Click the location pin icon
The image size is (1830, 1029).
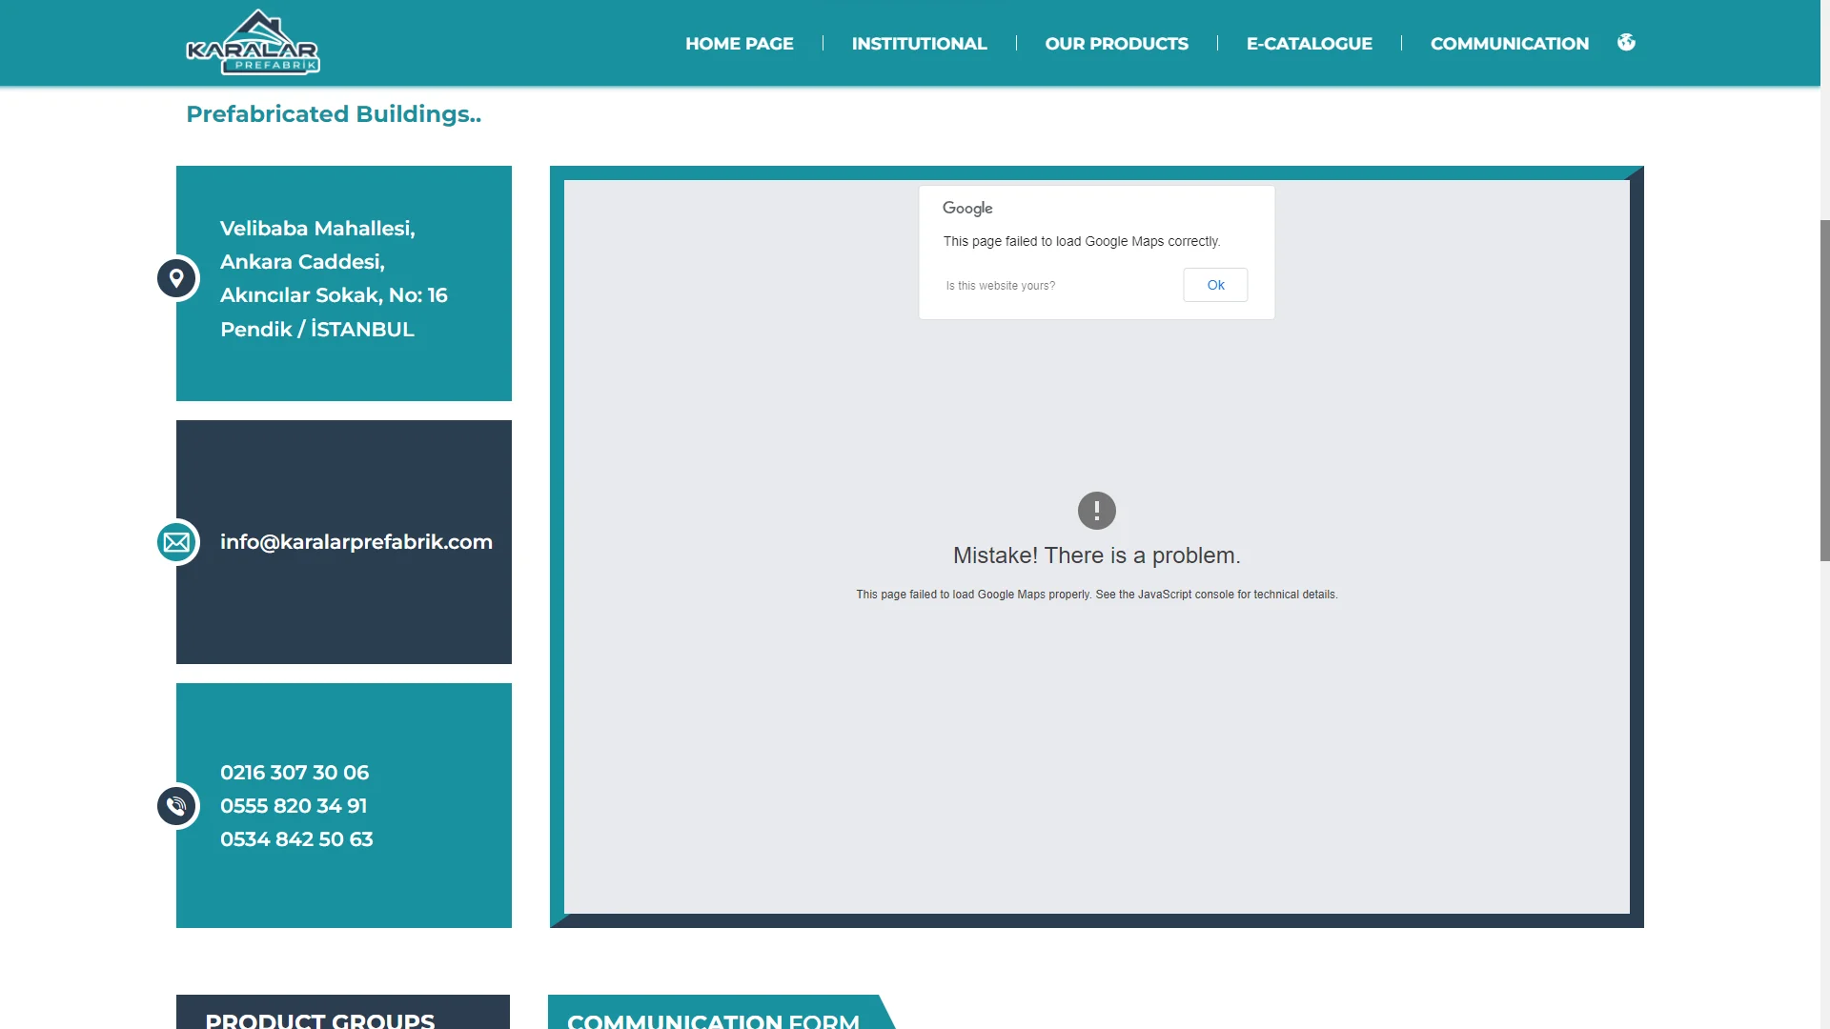pos(176,278)
